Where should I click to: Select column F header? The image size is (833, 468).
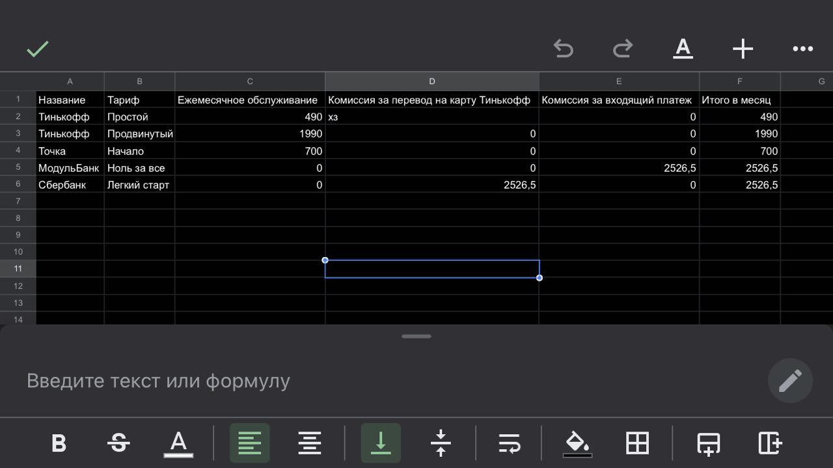coord(740,81)
